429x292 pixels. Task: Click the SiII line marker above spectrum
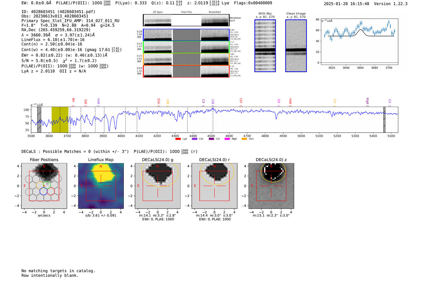[86, 102]
